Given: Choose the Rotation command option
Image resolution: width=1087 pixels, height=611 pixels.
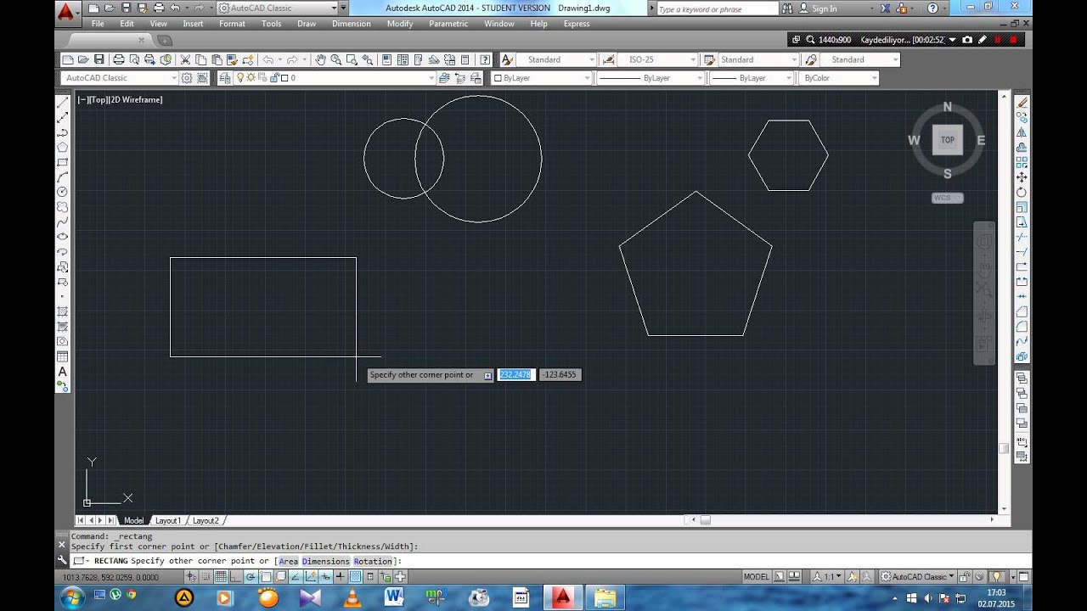Looking at the screenshot, I should click(x=373, y=561).
